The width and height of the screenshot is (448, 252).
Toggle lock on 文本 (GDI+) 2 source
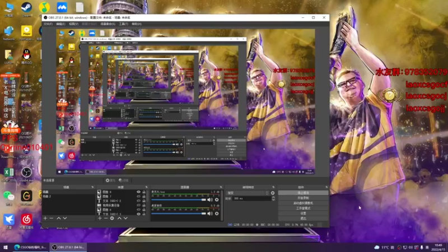[x=144, y=201]
